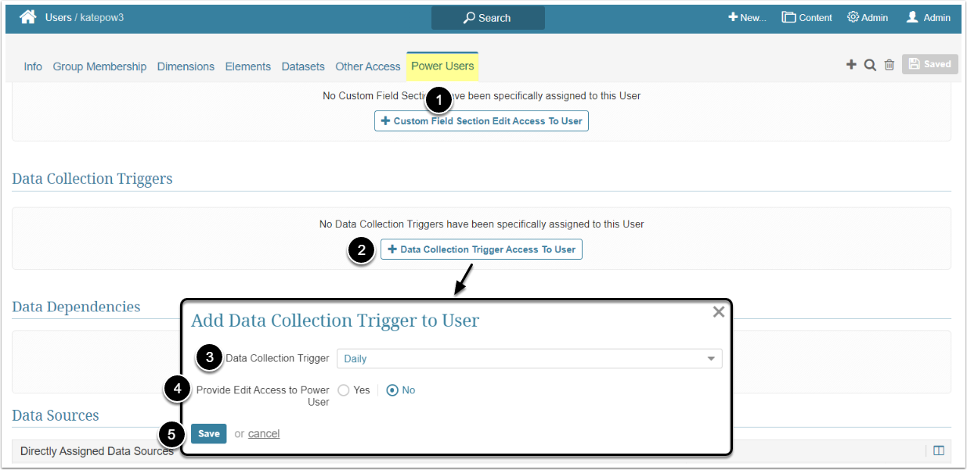Click the magnifier icon near Saved

pyautogui.click(x=870, y=65)
